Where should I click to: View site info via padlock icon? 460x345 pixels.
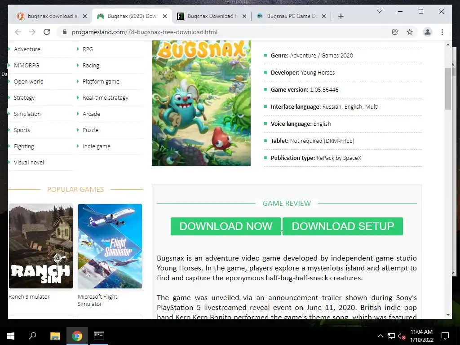click(x=65, y=32)
